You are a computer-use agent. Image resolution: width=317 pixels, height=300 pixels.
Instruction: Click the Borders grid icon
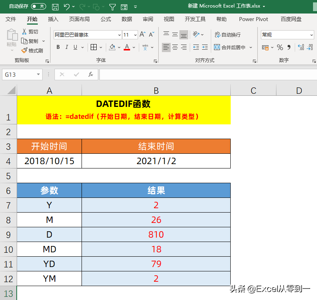pyautogui.click(x=93, y=47)
